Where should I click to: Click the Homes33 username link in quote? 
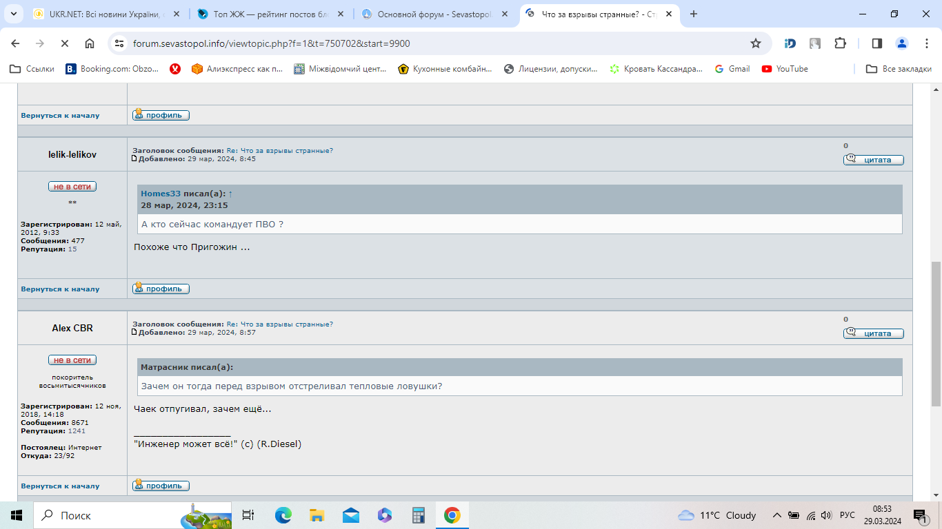(161, 194)
